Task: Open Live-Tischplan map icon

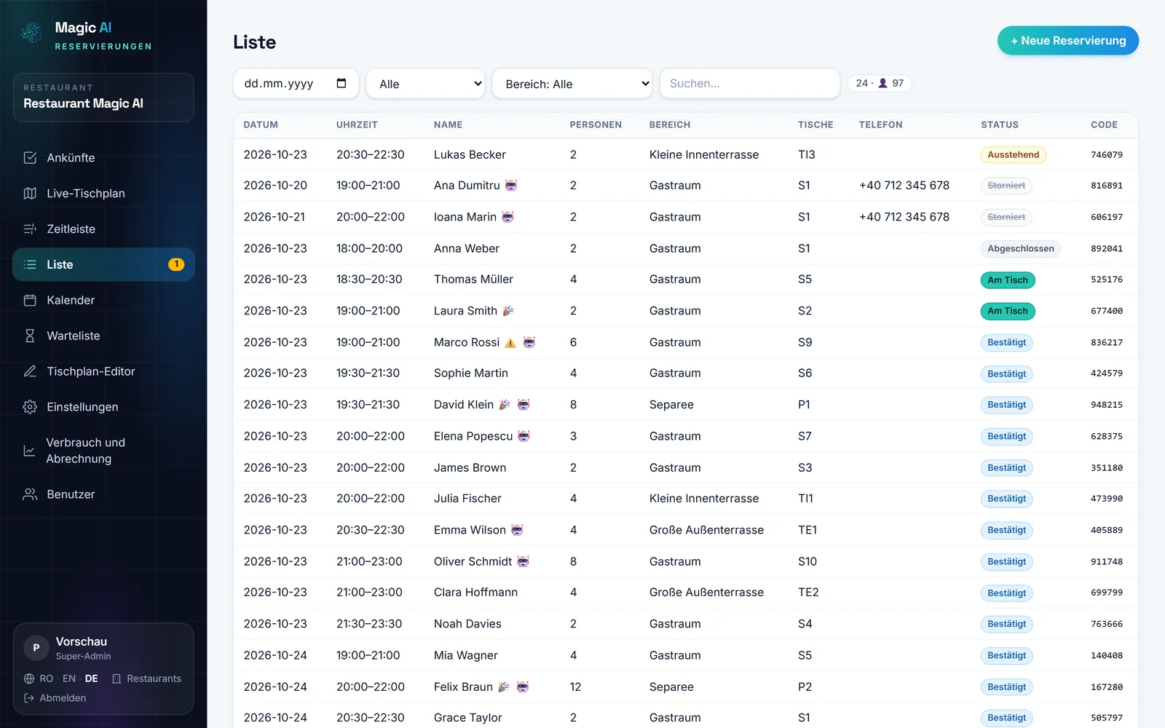Action: [x=30, y=194]
